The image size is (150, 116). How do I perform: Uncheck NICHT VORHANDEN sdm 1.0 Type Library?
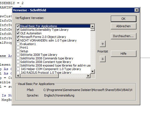[18, 40]
